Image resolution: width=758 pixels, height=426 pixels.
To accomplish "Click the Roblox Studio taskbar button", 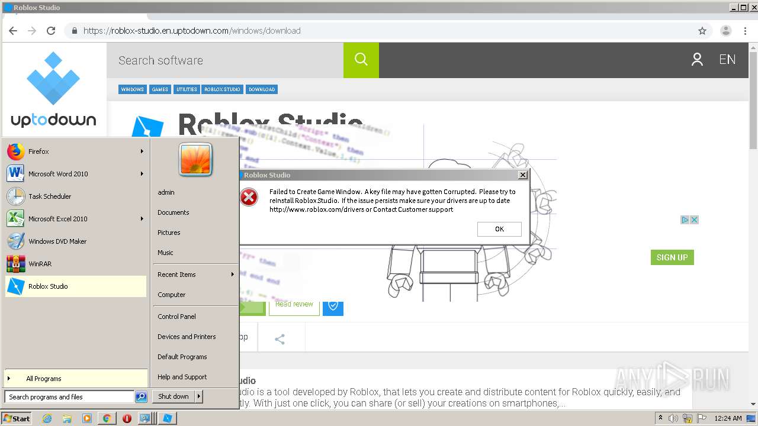I will (x=167, y=418).
